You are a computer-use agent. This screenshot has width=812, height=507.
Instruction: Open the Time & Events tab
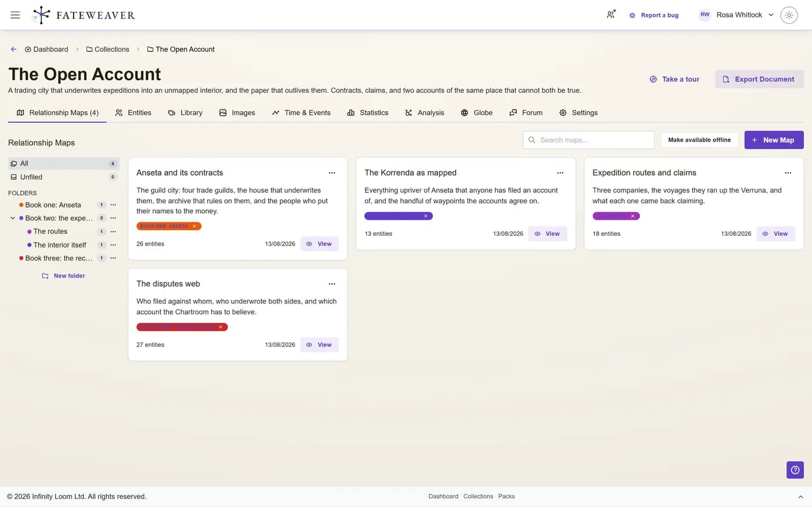[x=301, y=112]
